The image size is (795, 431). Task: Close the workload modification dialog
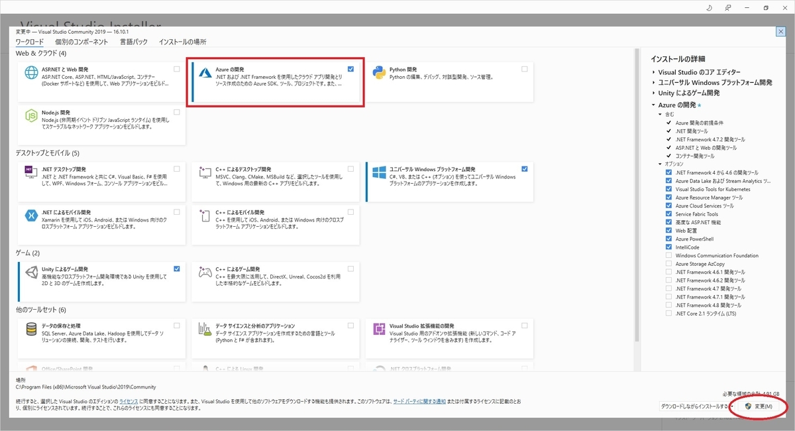point(780,32)
